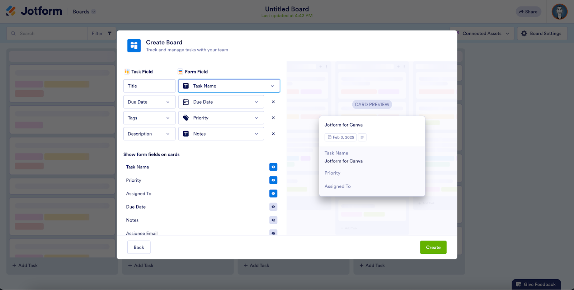This screenshot has height=290, width=574.
Task: Click the Form Field column header
Action: coord(193,72)
